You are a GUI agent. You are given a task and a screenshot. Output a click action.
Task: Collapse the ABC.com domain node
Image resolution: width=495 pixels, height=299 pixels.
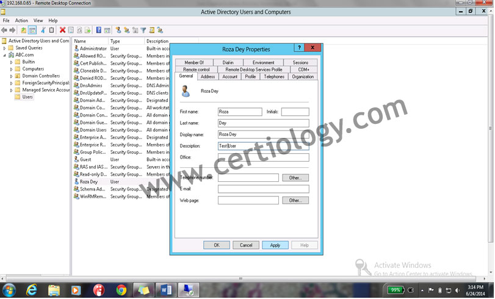pyautogui.click(x=4, y=56)
